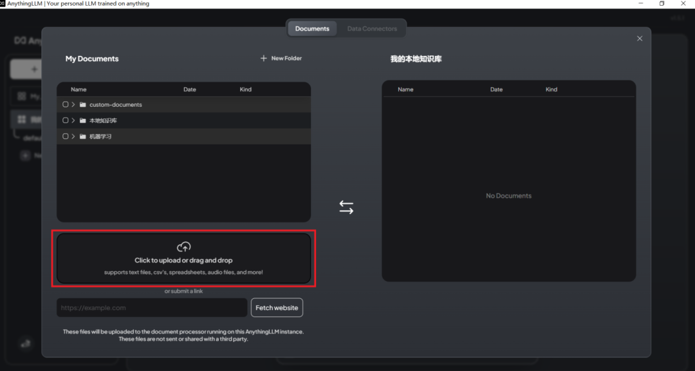This screenshot has width=695, height=371.
Task: Close the AnythingLLM window
Action: [x=683, y=4]
